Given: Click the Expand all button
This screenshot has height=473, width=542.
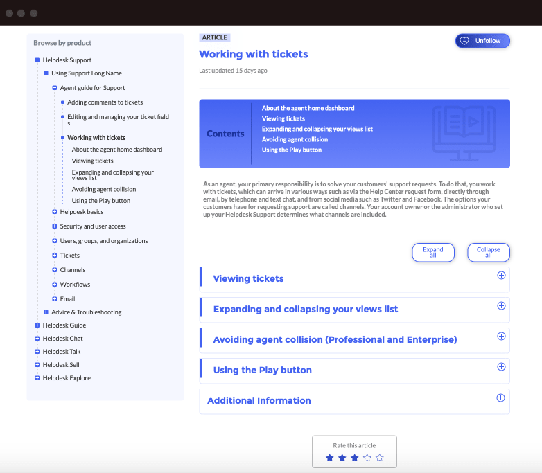Looking at the screenshot, I should click(x=433, y=253).
